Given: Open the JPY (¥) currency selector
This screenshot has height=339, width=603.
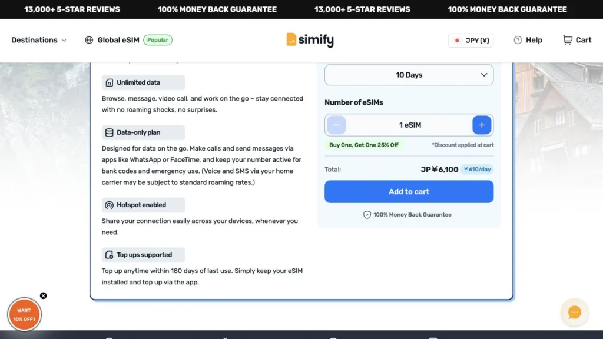Looking at the screenshot, I should point(471,41).
